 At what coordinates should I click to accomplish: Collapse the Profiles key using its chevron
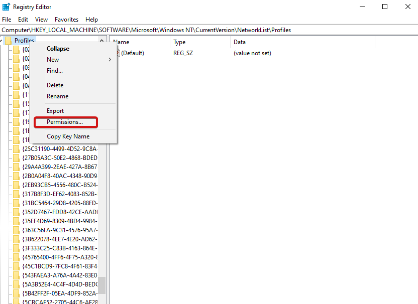click(1, 40)
